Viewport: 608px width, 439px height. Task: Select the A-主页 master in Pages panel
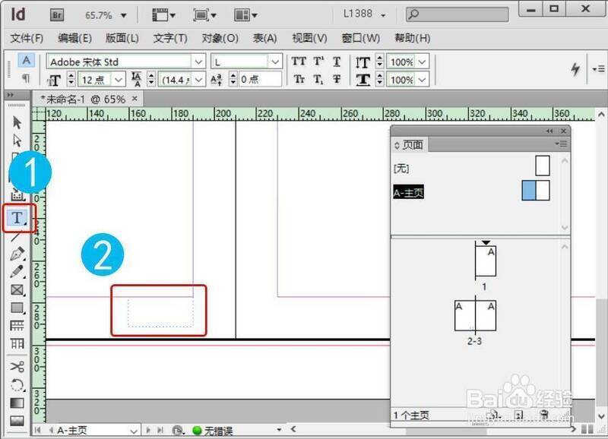tap(408, 193)
